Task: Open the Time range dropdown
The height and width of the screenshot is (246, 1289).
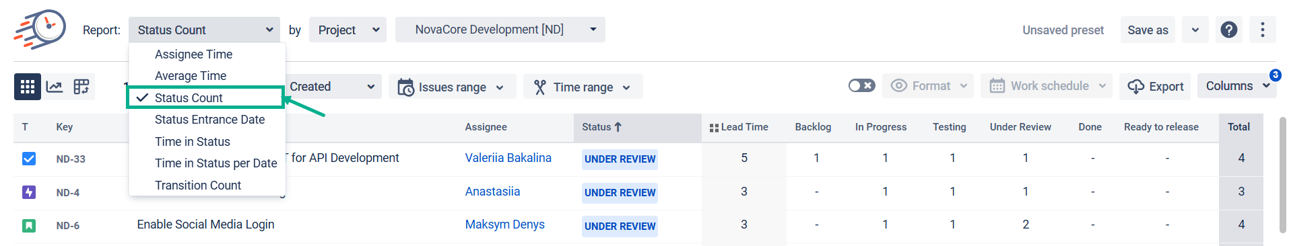Action: point(583,87)
